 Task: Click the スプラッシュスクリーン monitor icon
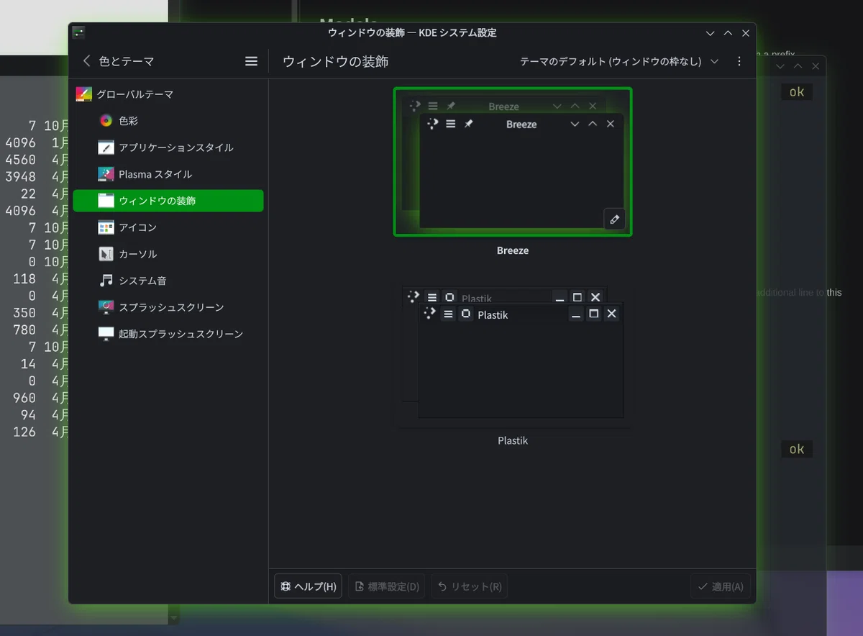pos(106,307)
